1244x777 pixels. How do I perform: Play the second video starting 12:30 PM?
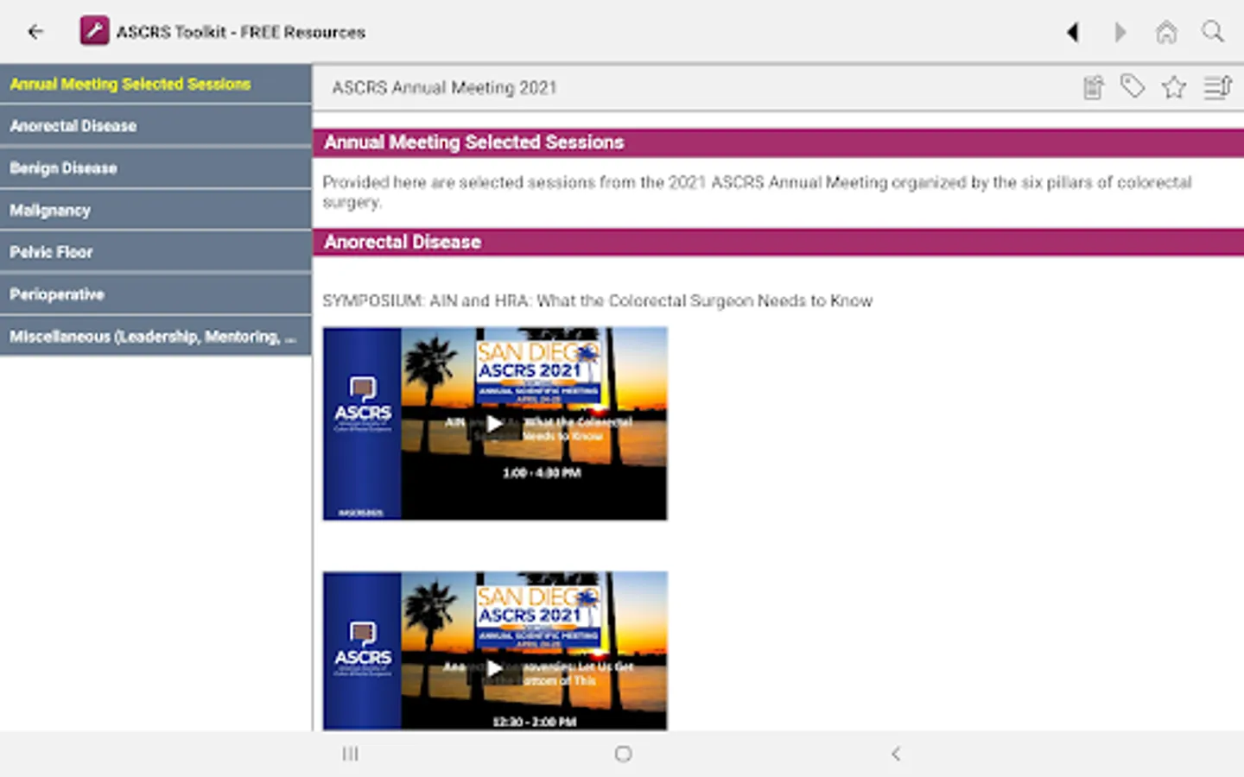pos(495,651)
